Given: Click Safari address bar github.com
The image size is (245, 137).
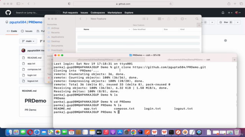Looking at the screenshot, I should point(123,4).
